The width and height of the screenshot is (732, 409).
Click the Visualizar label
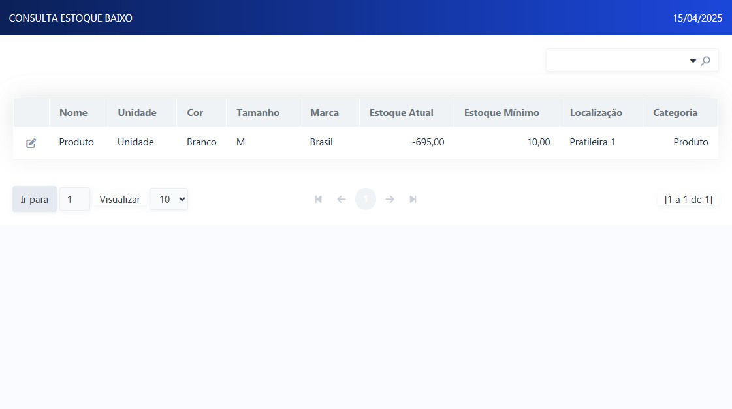click(x=119, y=199)
